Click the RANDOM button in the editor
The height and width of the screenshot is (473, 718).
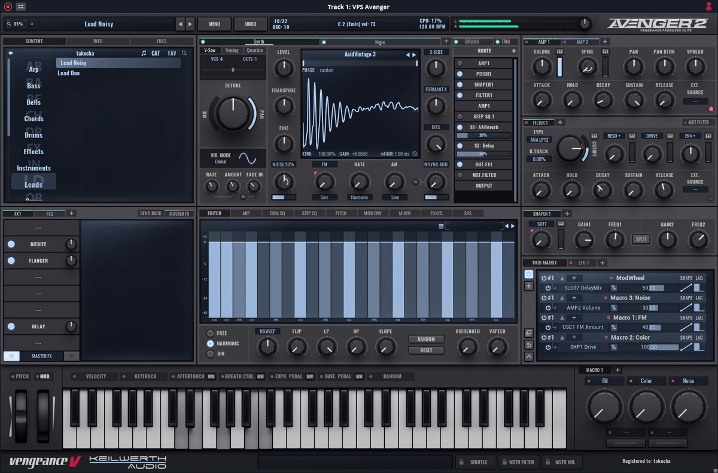click(427, 339)
